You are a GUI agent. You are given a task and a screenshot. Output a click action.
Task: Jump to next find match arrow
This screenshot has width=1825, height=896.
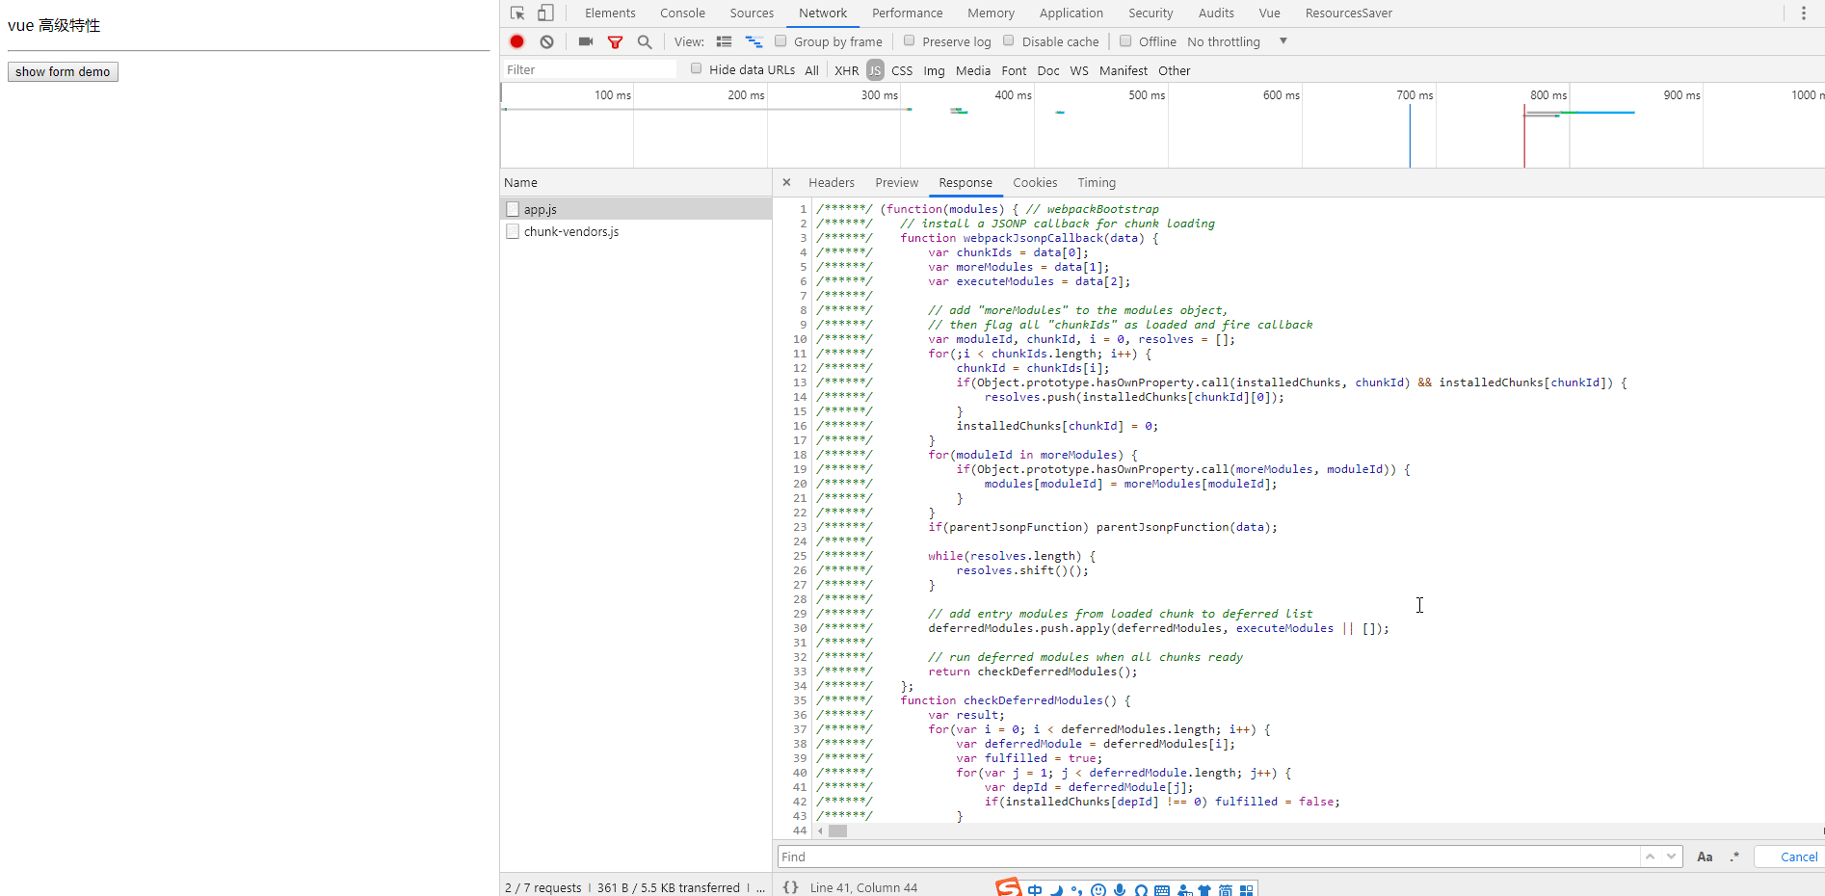click(x=1672, y=856)
